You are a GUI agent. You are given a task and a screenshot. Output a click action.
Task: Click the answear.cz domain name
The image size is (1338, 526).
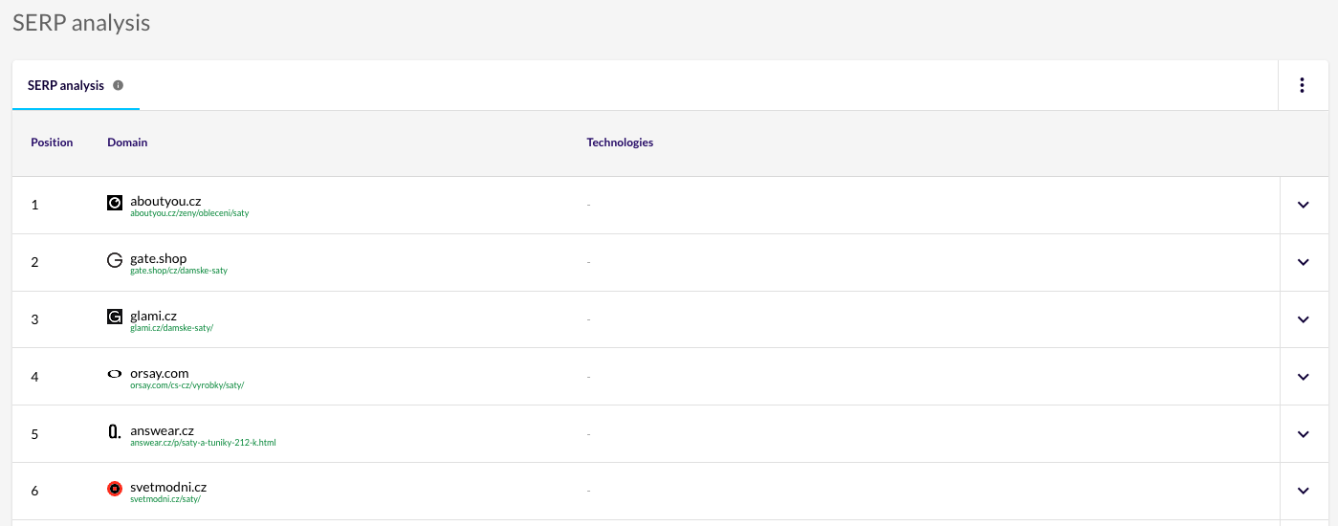pyautogui.click(x=163, y=430)
